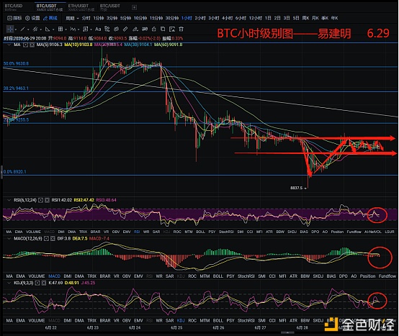Select the crosshair cursor tool
The height and width of the screenshot is (336, 399).
10,29
